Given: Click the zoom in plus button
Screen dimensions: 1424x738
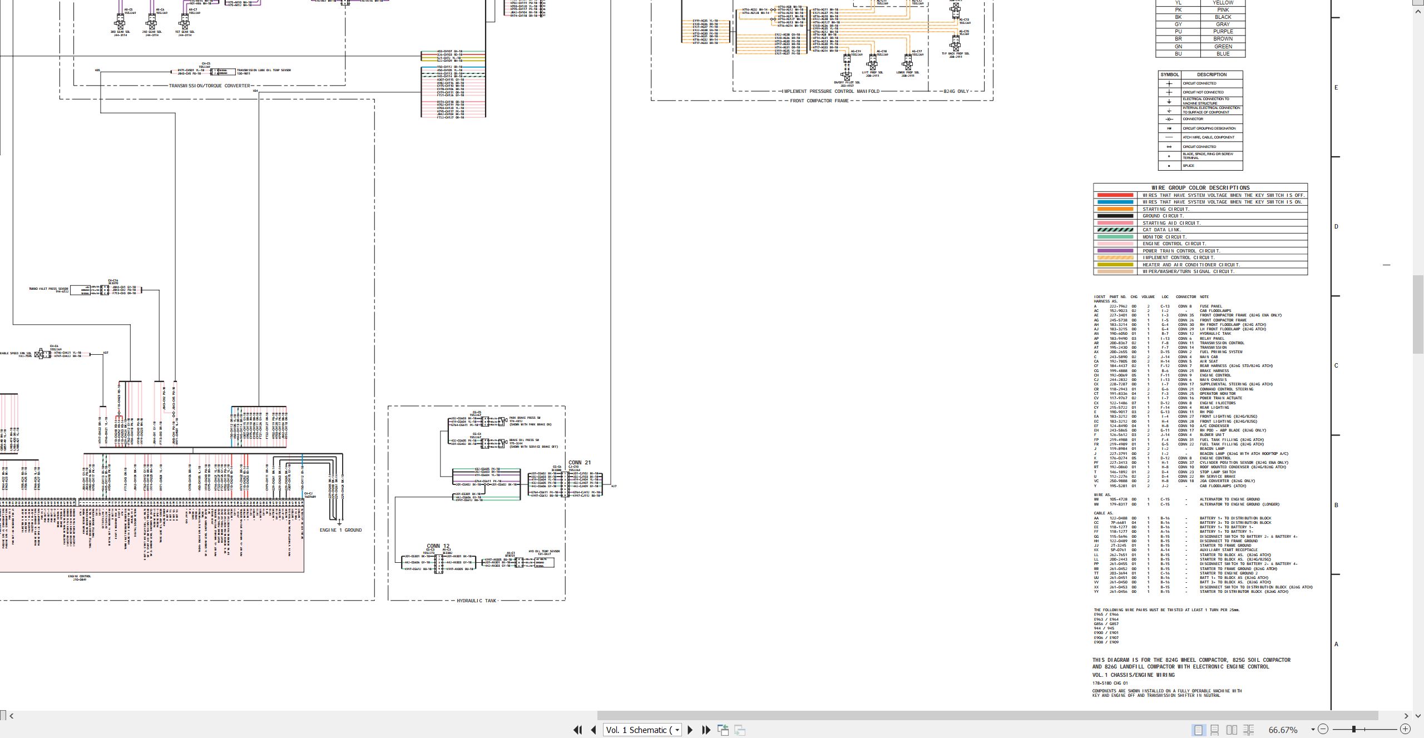Looking at the screenshot, I should pos(1405,729).
